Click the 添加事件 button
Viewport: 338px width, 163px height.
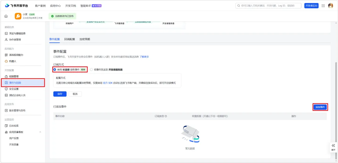click(x=320, y=107)
